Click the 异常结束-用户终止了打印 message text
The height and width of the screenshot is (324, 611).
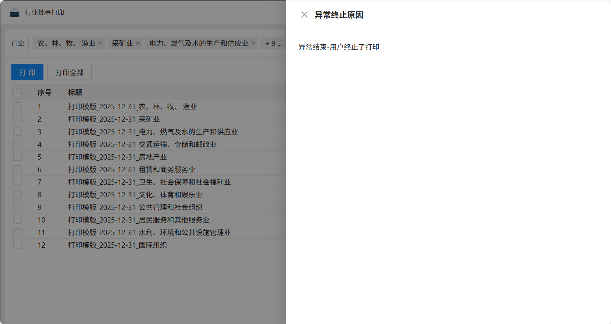click(x=339, y=47)
